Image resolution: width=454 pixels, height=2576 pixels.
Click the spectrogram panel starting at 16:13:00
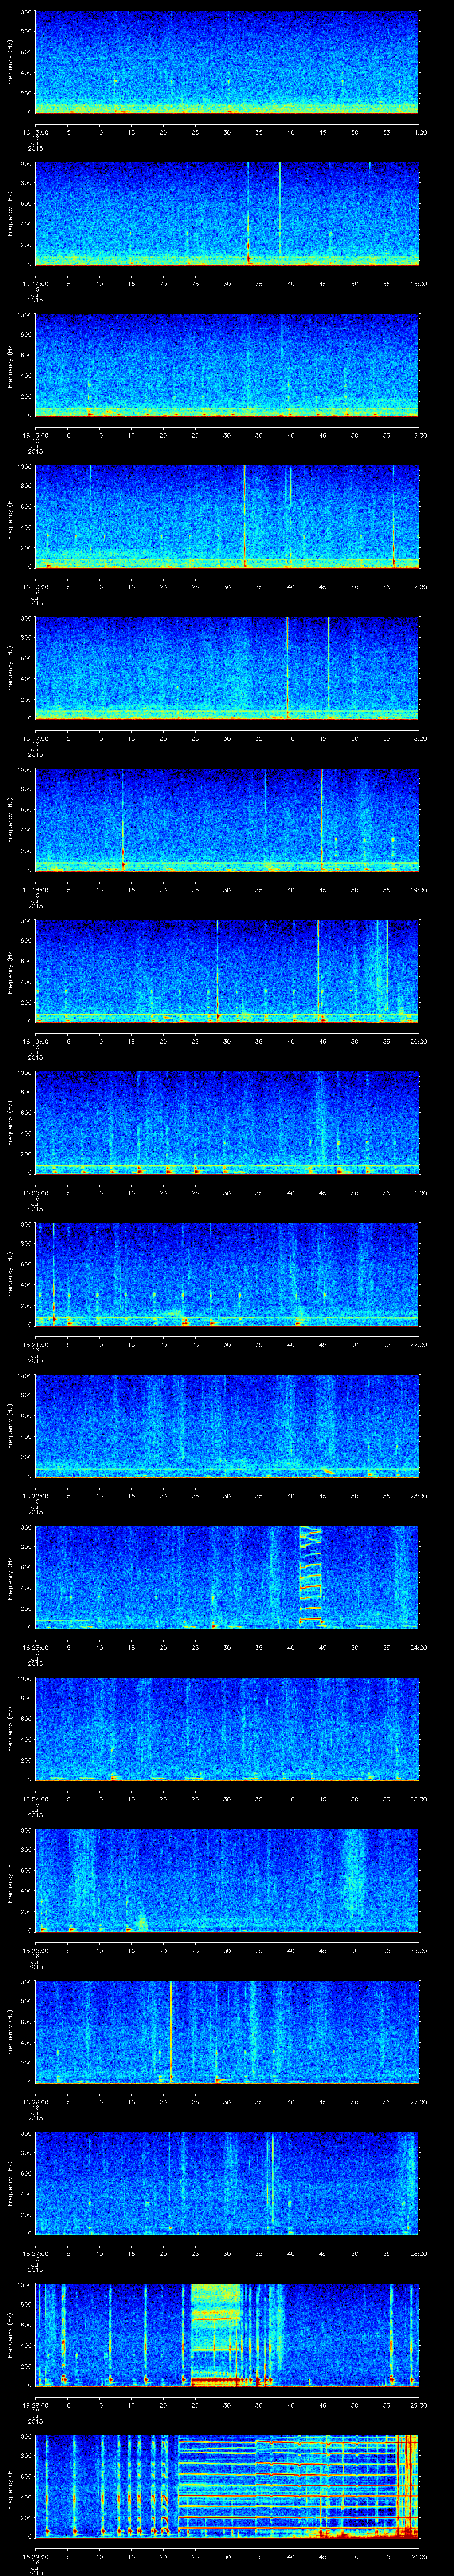(x=227, y=62)
